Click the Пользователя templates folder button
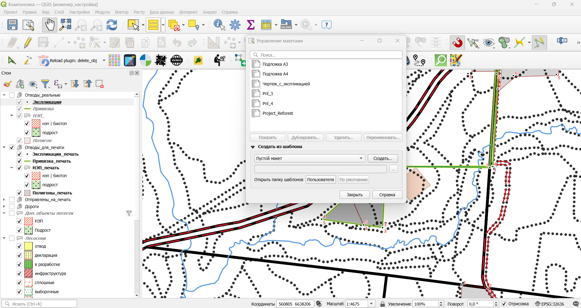The height and width of the screenshot is (308, 581). click(320, 180)
